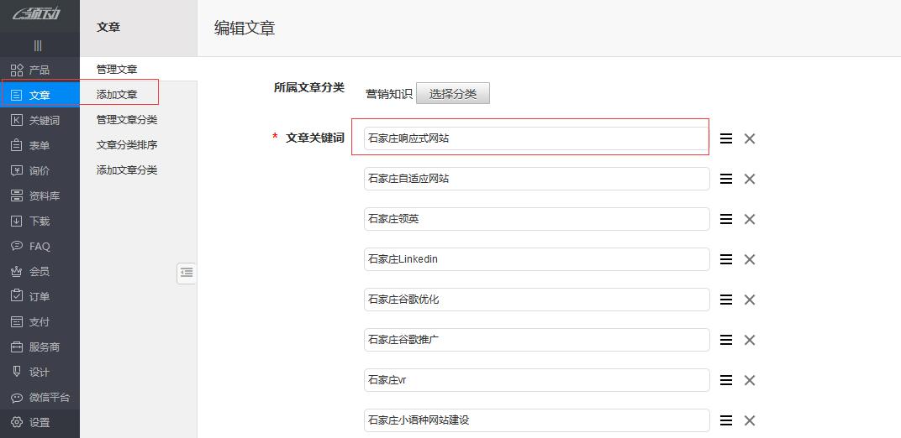Open the 产品 sidebar section

pyautogui.click(x=40, y=70)
